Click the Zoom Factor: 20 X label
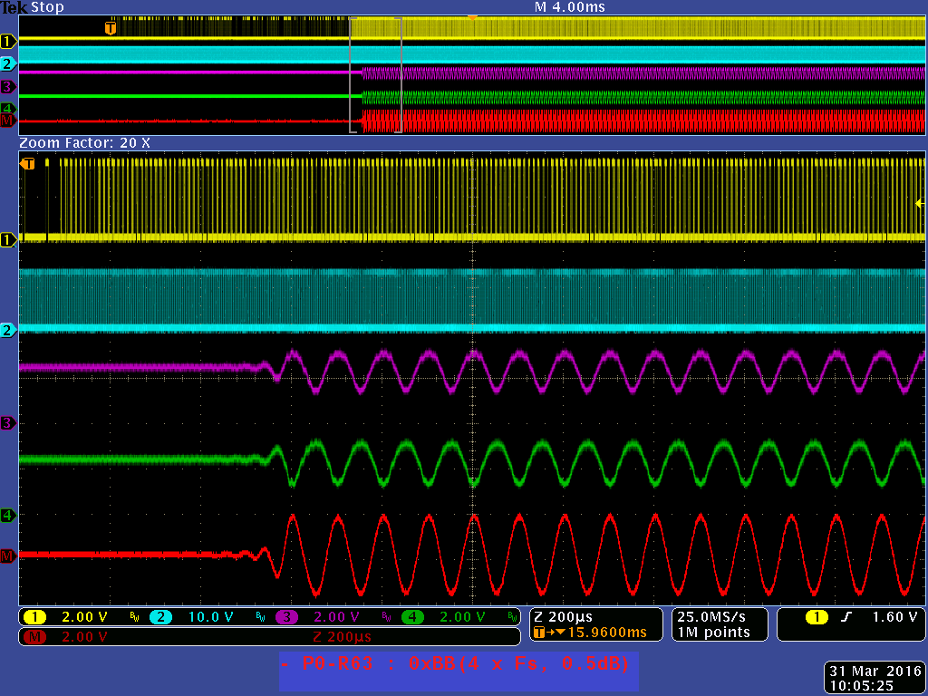 pyautogui.click(x=84, y=143)
